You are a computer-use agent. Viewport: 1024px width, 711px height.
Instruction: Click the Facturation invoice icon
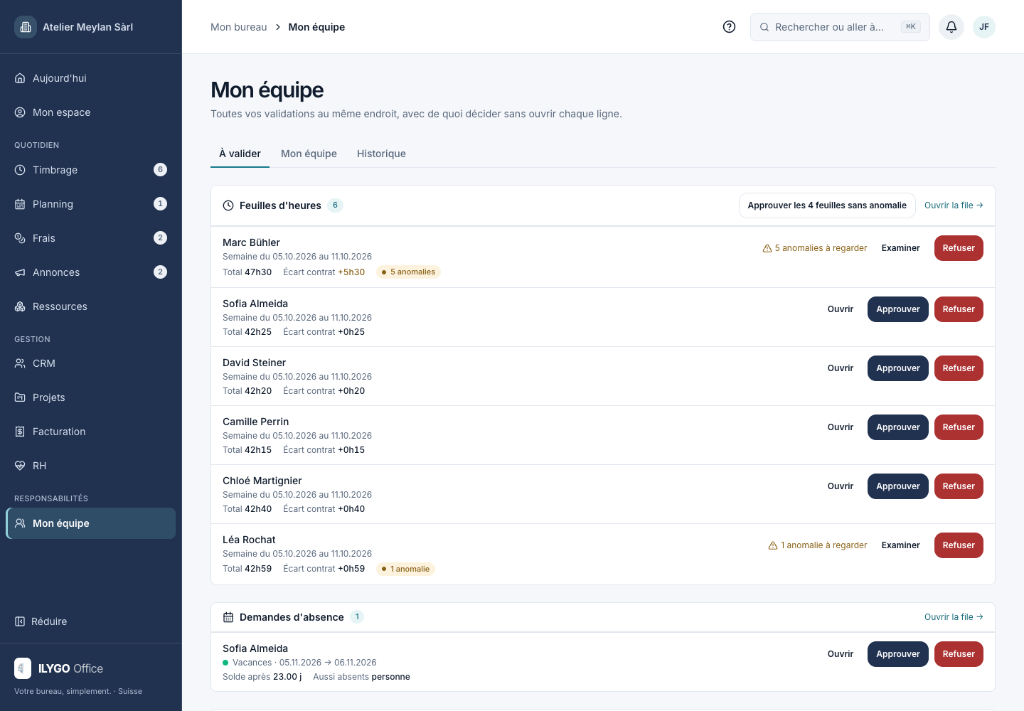coord(20,432)
